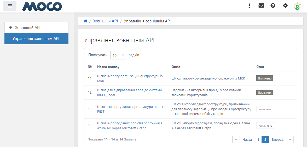
Task: Sort by the Назва шлюзу column header
Action: click(108, 67)
